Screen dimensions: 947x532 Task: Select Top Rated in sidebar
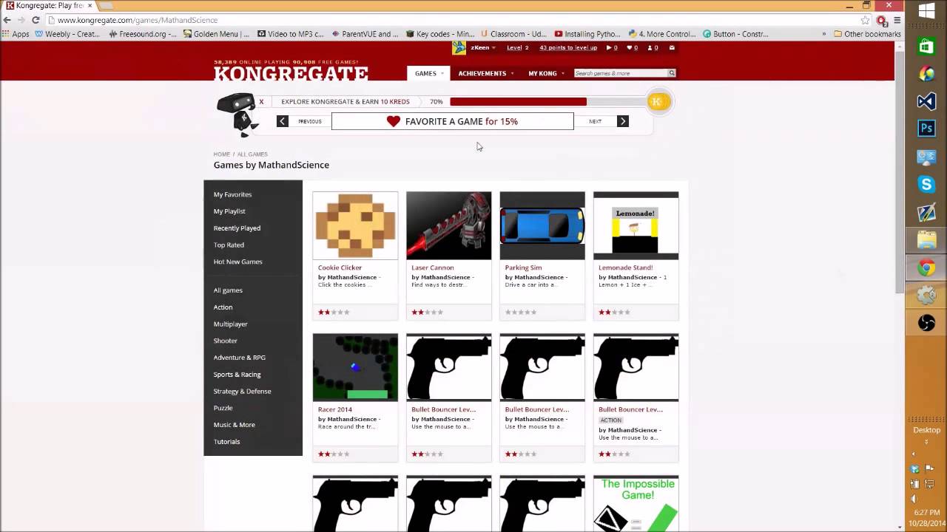(x=229, y=245)
